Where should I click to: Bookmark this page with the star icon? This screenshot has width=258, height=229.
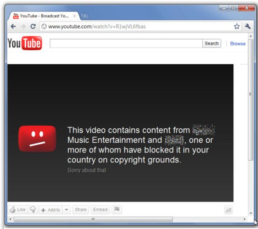click(237, 26)
